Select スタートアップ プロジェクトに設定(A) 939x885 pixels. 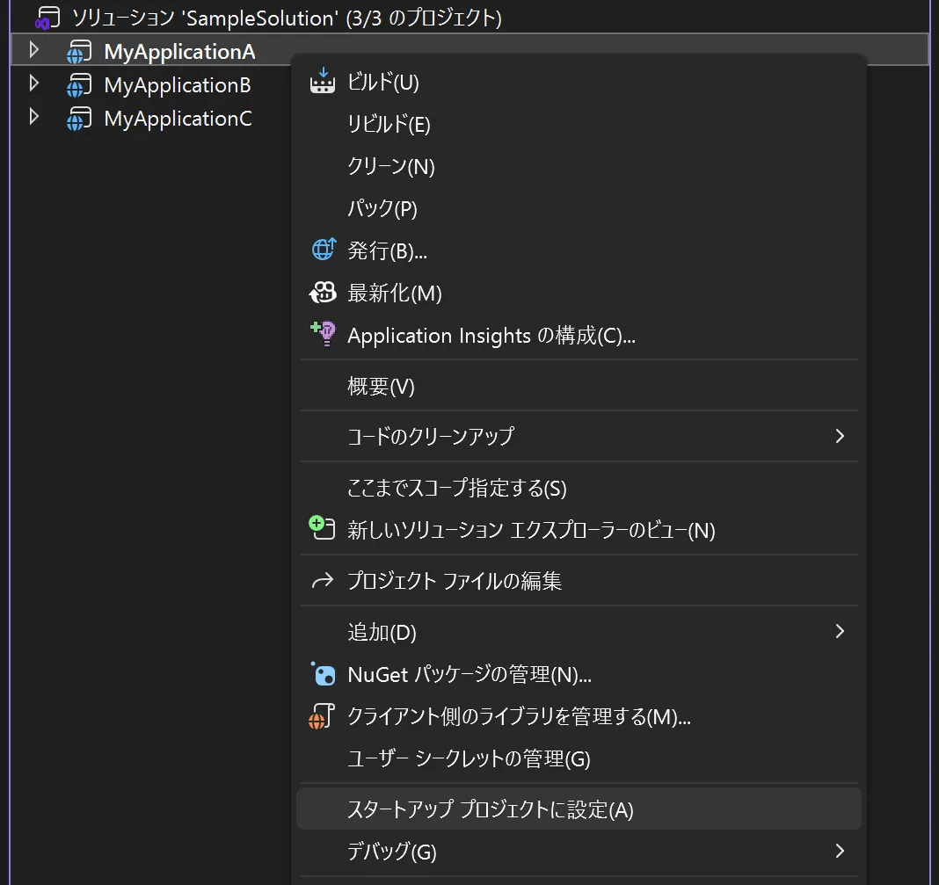click(x=579, y=809)
